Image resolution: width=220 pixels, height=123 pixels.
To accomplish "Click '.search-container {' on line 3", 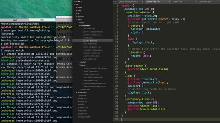I will [x=139, y=12].
